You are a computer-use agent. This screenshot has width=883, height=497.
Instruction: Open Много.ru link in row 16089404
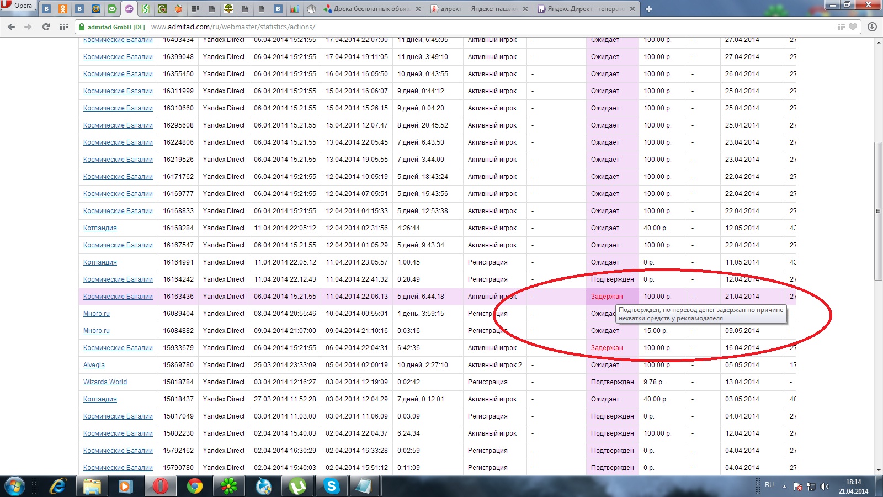pyautogui.click(x=97, y=314)
